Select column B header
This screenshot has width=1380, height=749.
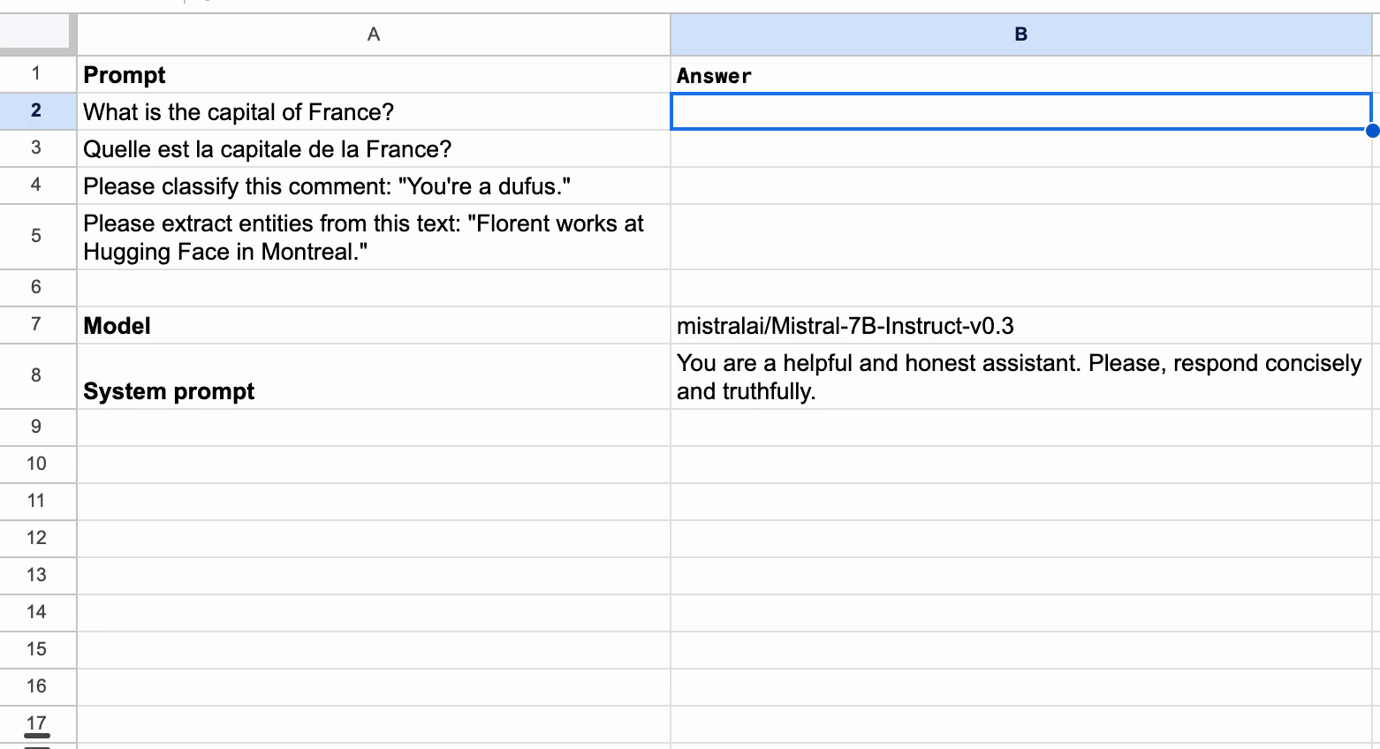point(1020,34)
